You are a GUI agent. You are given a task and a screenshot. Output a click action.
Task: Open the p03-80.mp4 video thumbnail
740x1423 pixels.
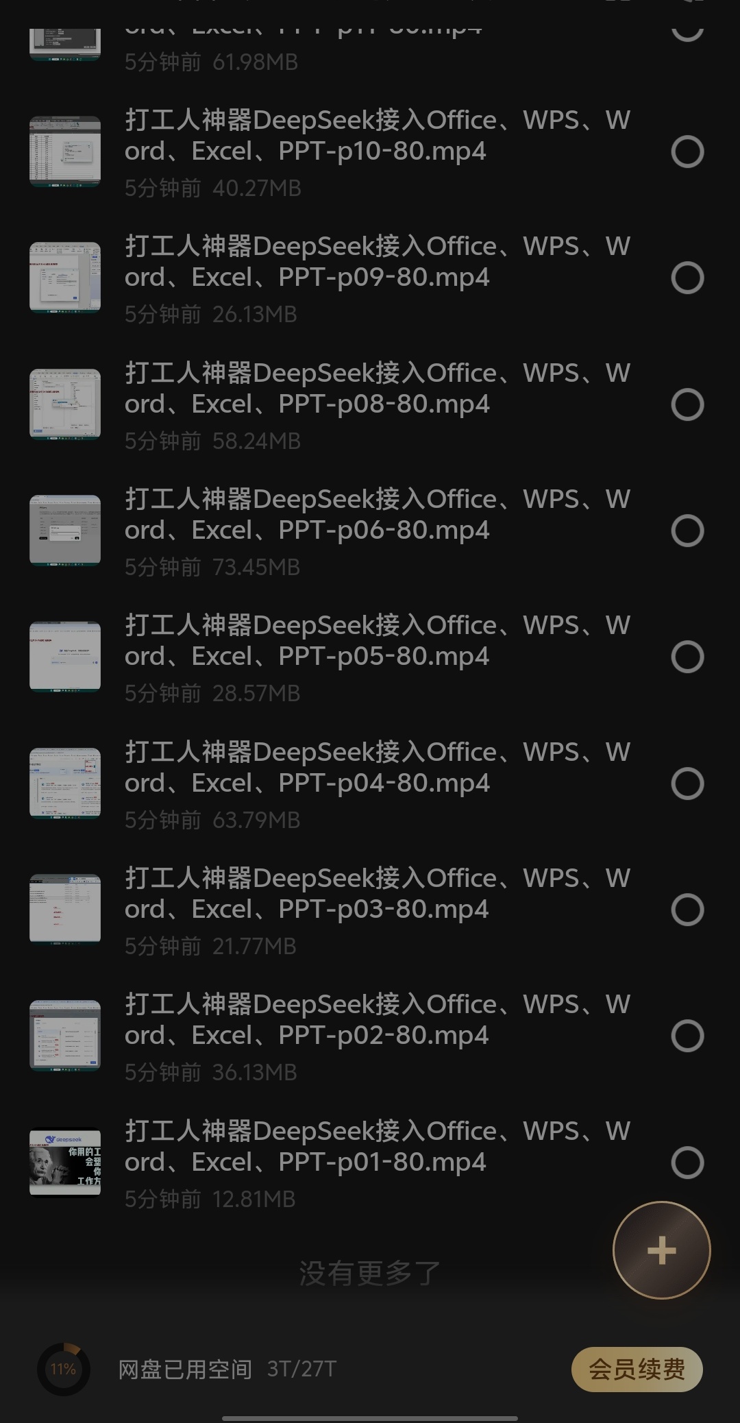coord(65,910)
